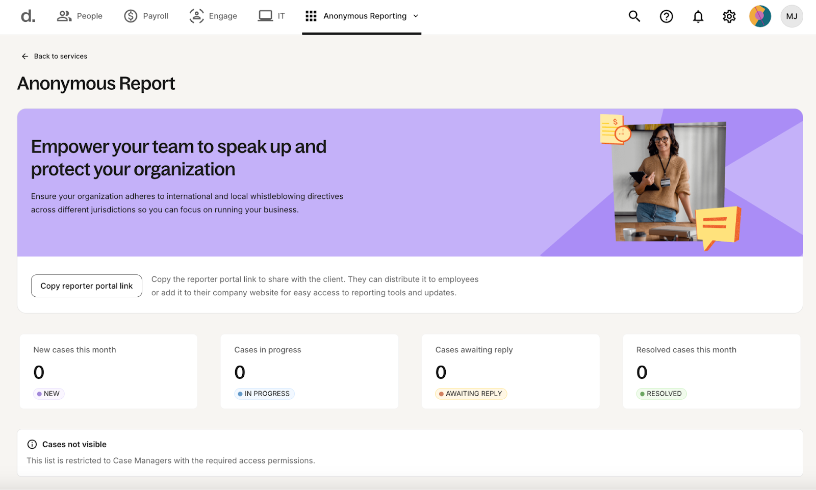816x490 pixels.
Task: Open New cases this month card
Action: [109, 371]
